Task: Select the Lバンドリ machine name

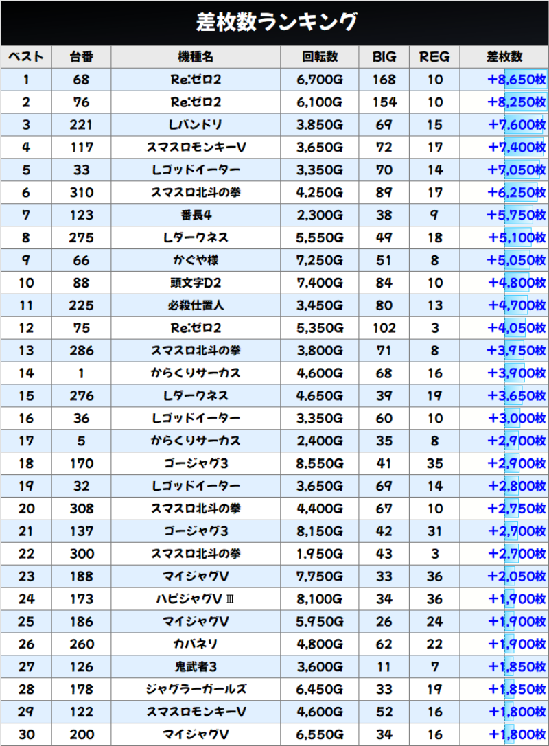Action: point(196,125)
